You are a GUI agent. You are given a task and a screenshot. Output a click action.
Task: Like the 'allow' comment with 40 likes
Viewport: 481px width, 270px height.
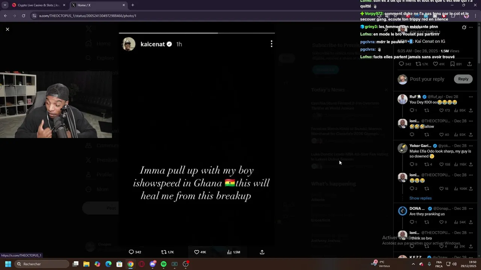[444, 135]
